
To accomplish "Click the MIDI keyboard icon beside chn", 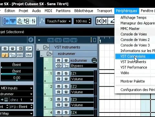I will (x=6, y=100).
